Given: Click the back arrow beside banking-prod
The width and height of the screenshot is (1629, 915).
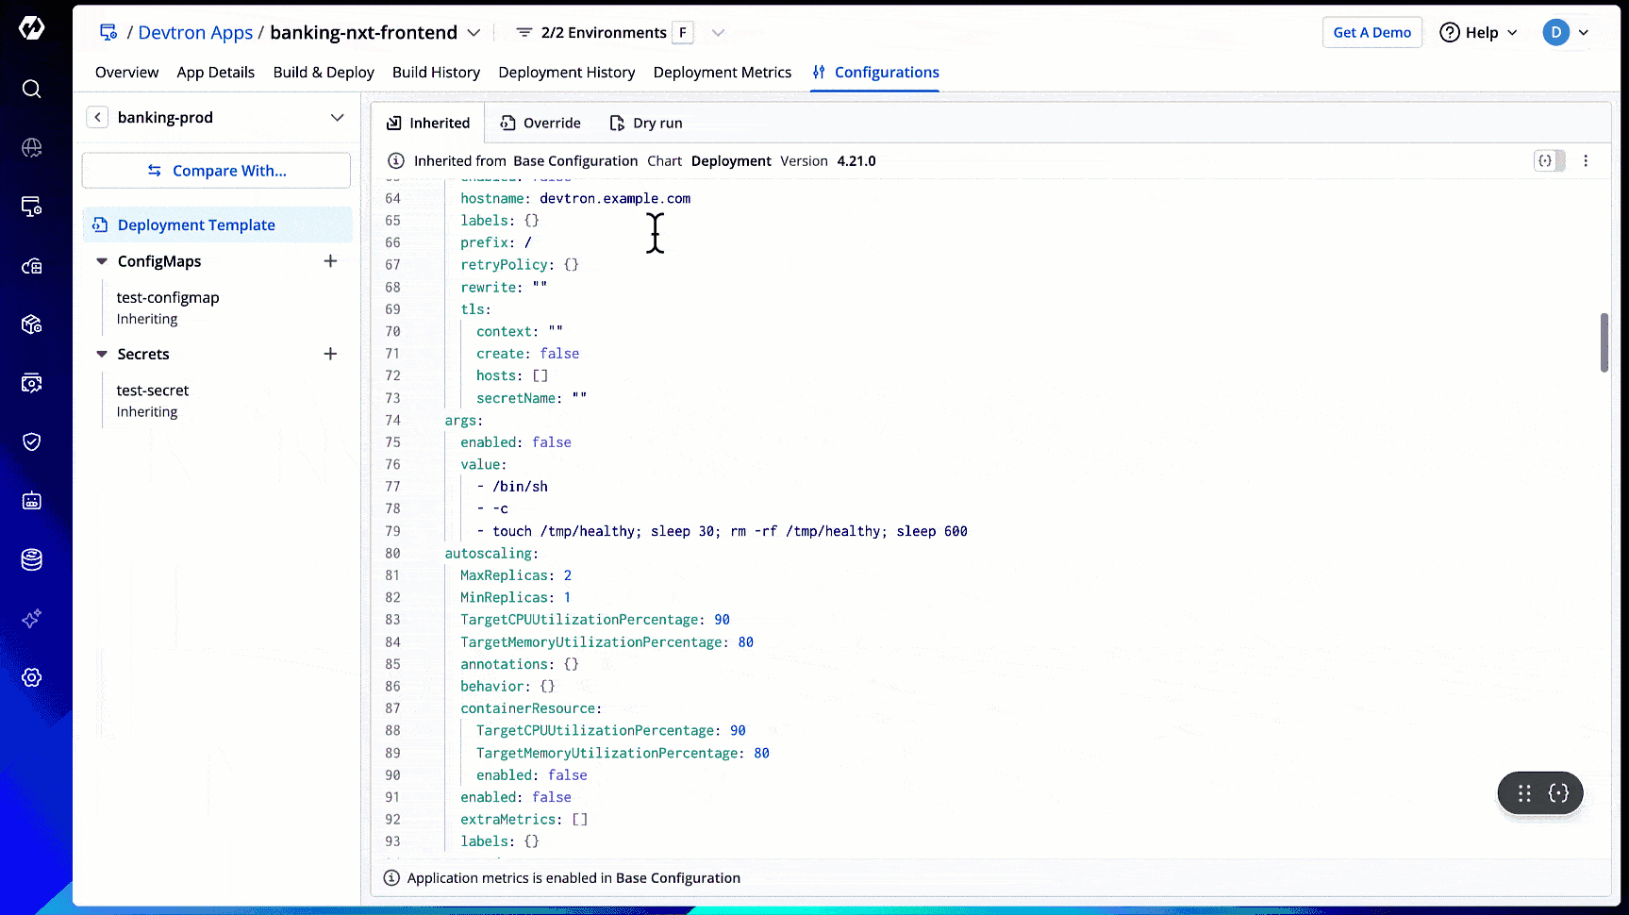Looking at the screenshot, I should (x=97, y=117).
